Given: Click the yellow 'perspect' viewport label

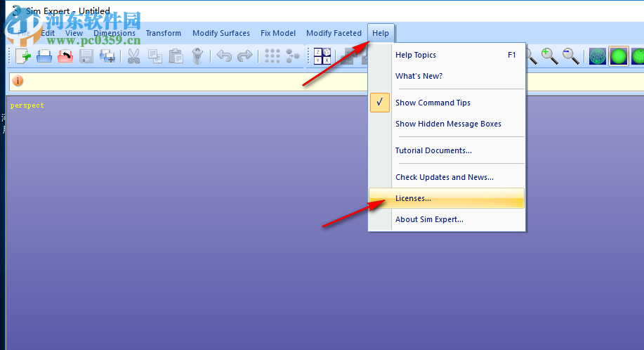Looking at the screenshot, I should 27,105.
